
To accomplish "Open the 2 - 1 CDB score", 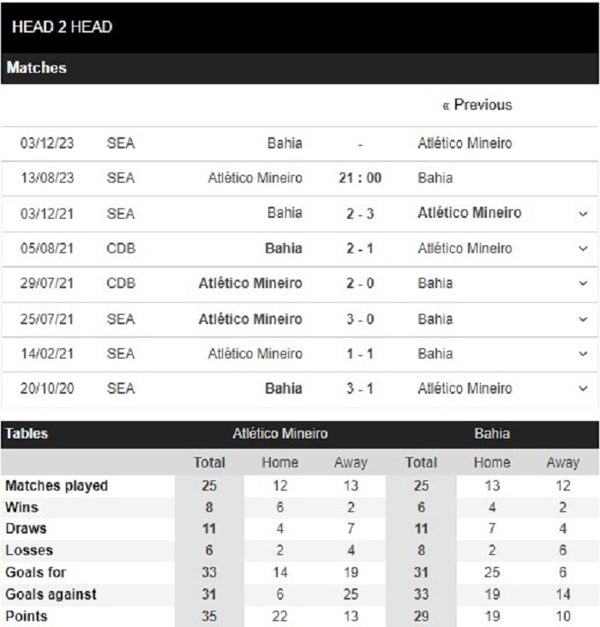I will (x=360, y=249).
